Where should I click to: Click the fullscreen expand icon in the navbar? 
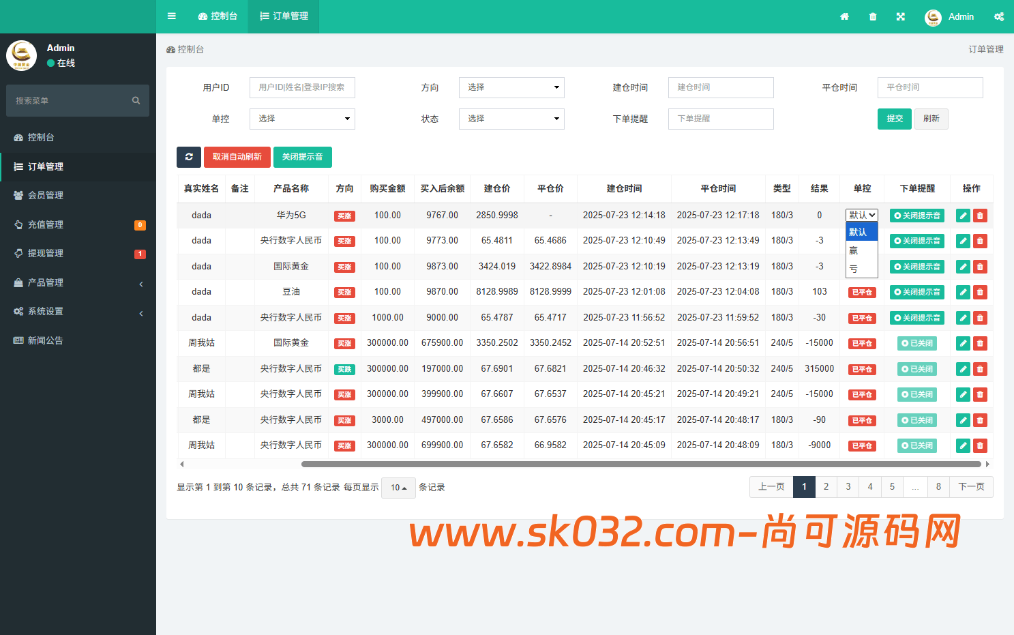point(901,16)
